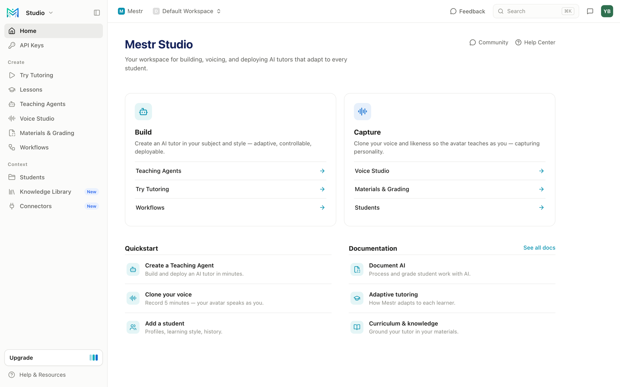Open the YB user avatar menu

pyautogui.click(x=607, y=11)
